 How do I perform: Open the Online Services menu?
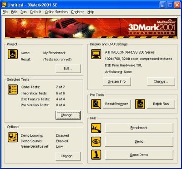(56, 12)
